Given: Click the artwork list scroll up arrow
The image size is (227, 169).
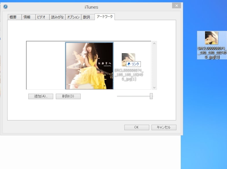Looking at the screenshot, I should pyautogui.click(x=154, y=43).
